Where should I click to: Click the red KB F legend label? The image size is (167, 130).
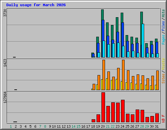tap(163, 119)
